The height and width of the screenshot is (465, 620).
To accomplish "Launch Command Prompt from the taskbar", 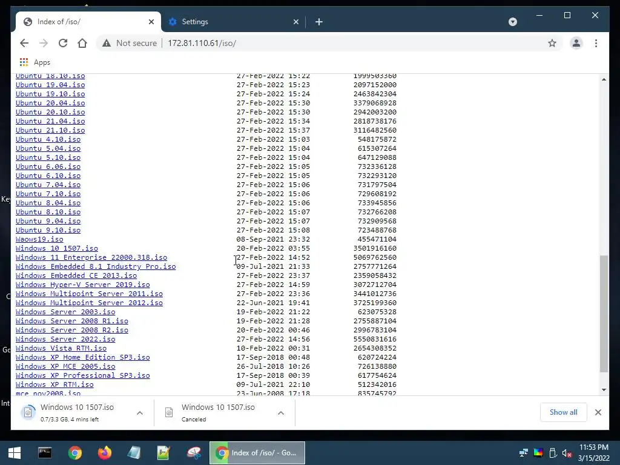I will coord(45,453).
